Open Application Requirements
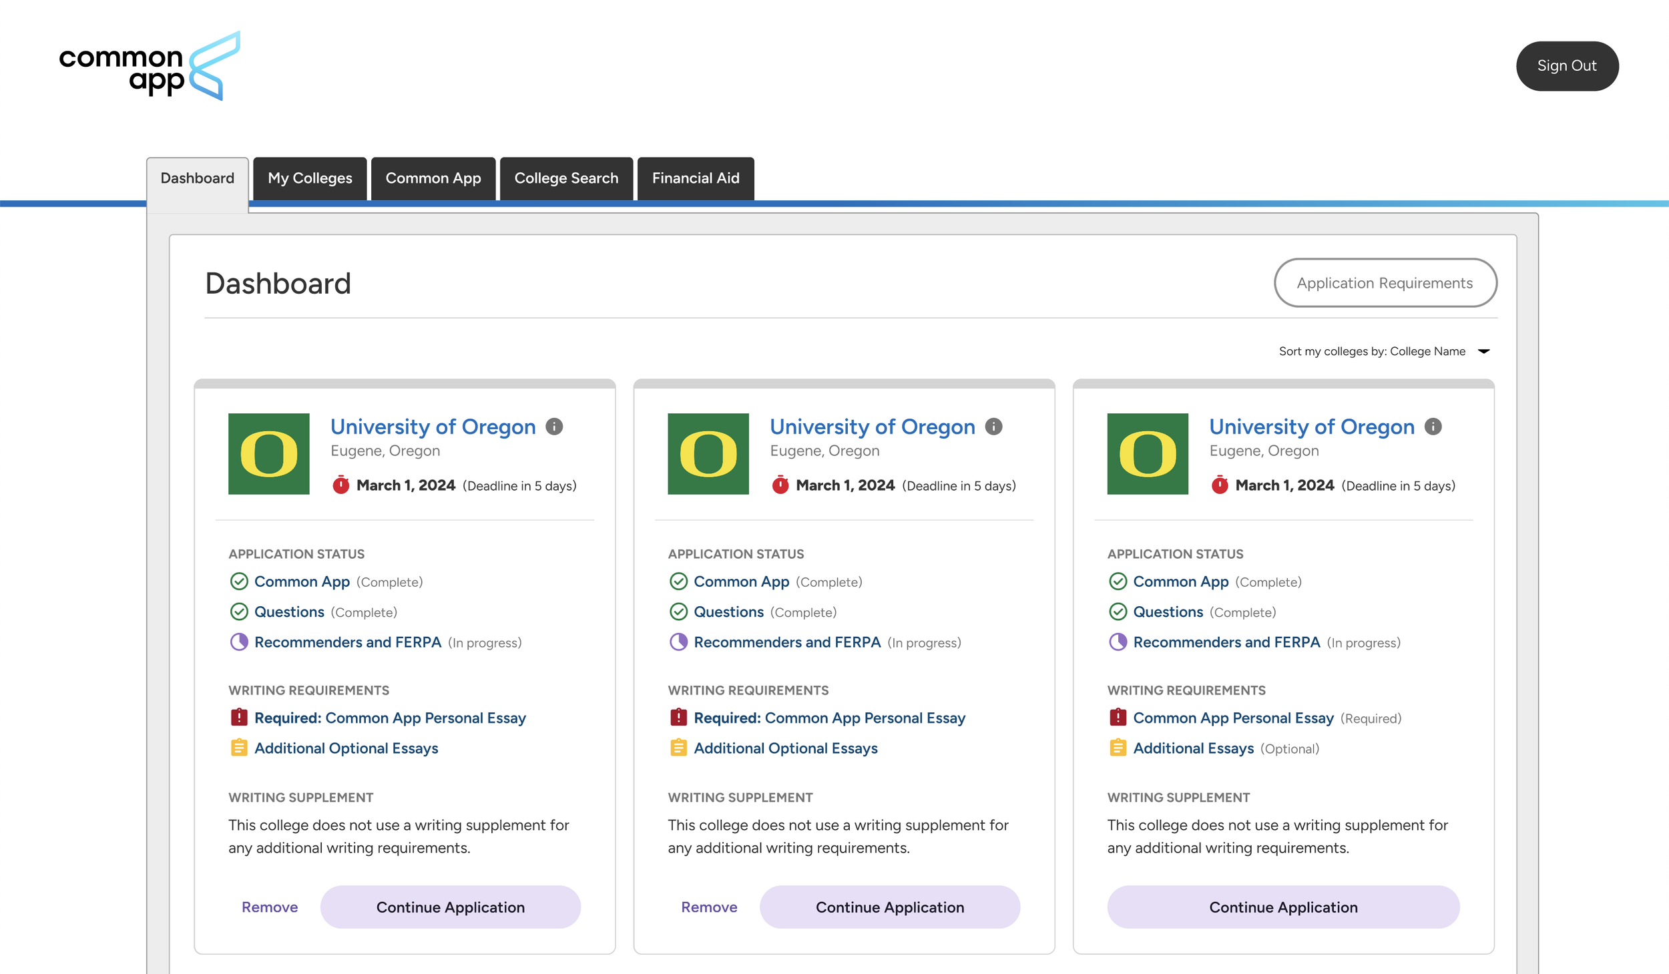1669x974 pixels. pyautogui.click(x=1385, y=283)
